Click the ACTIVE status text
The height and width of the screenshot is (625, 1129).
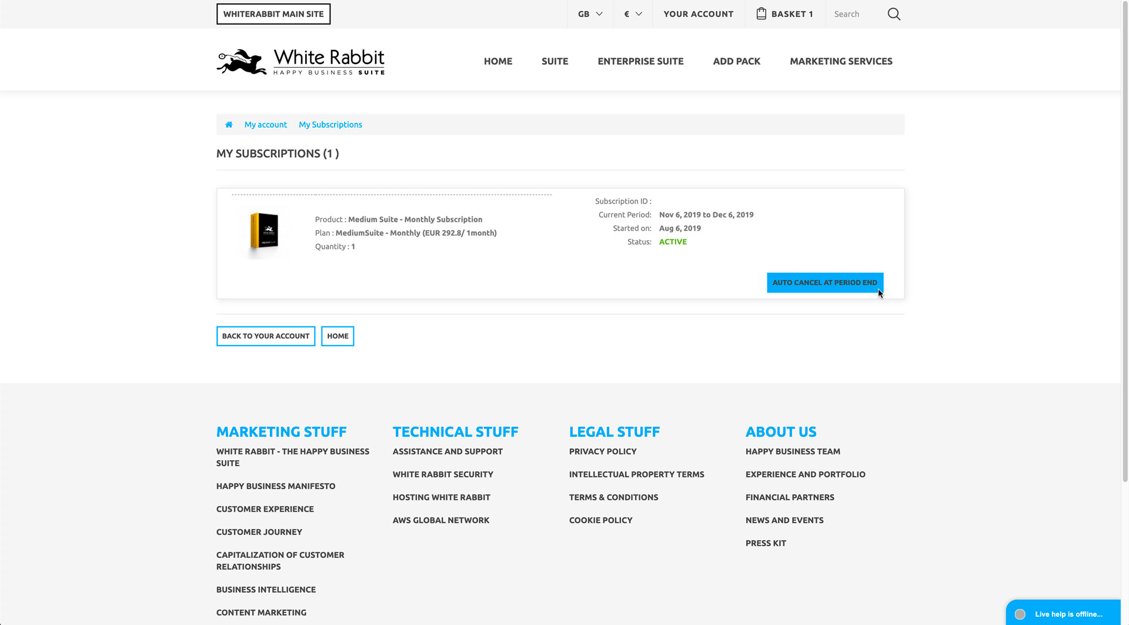tap(673, 242)
